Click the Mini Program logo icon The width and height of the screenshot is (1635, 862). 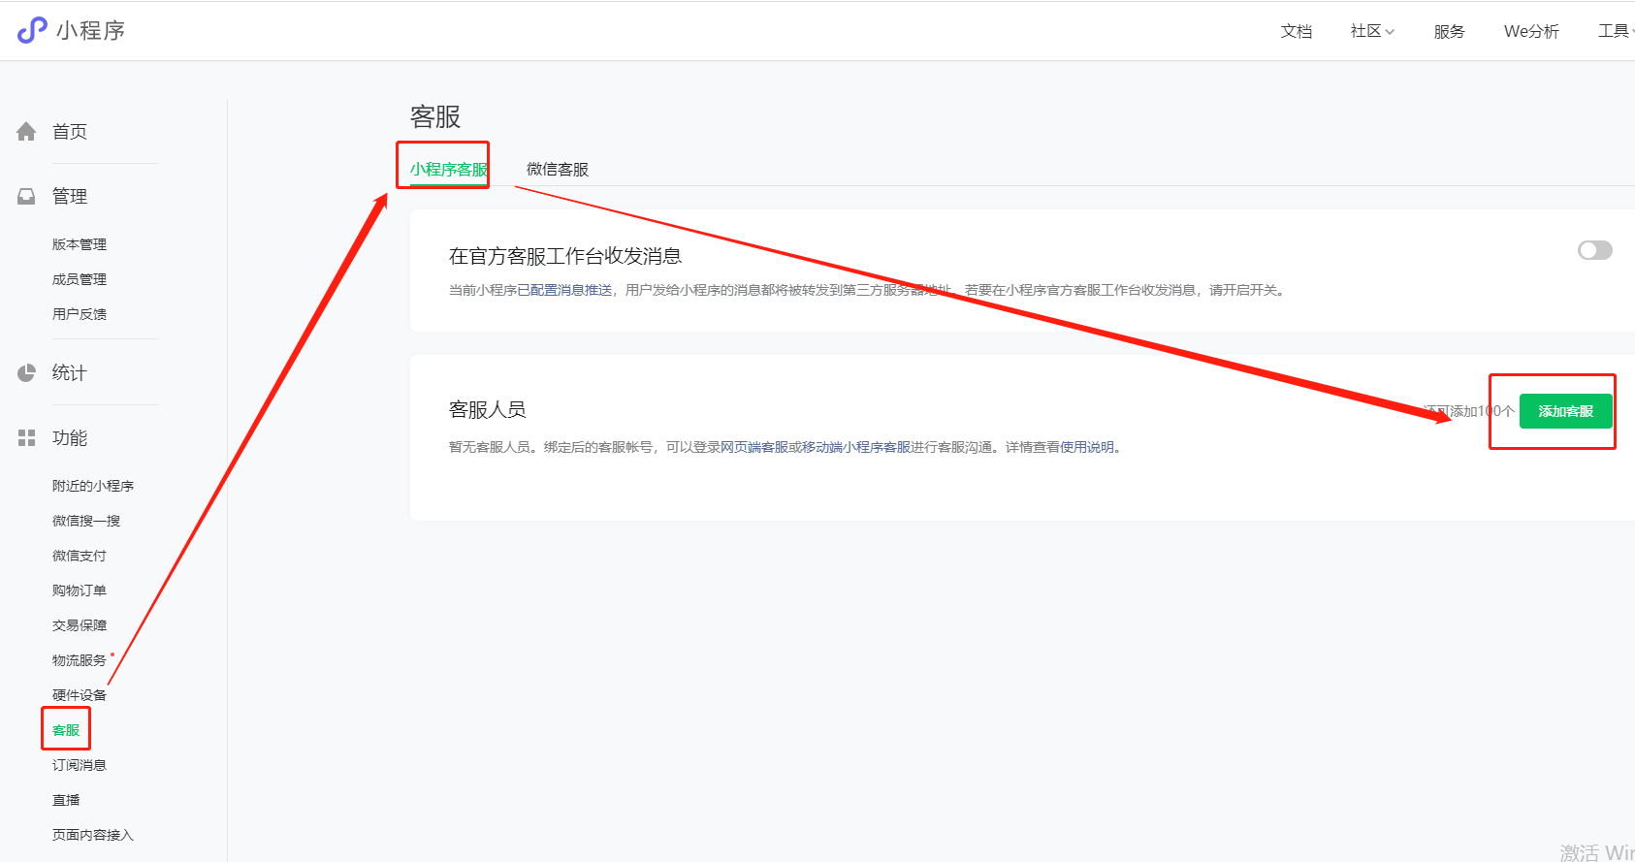pyautogui.click(x=32, y=30)
